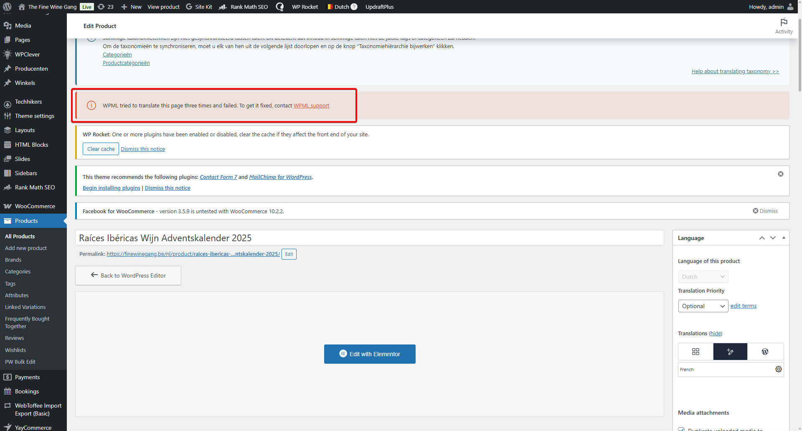802x431 pixels.
Task: Open the product permalink URL
Action: [x=193, y=254]
